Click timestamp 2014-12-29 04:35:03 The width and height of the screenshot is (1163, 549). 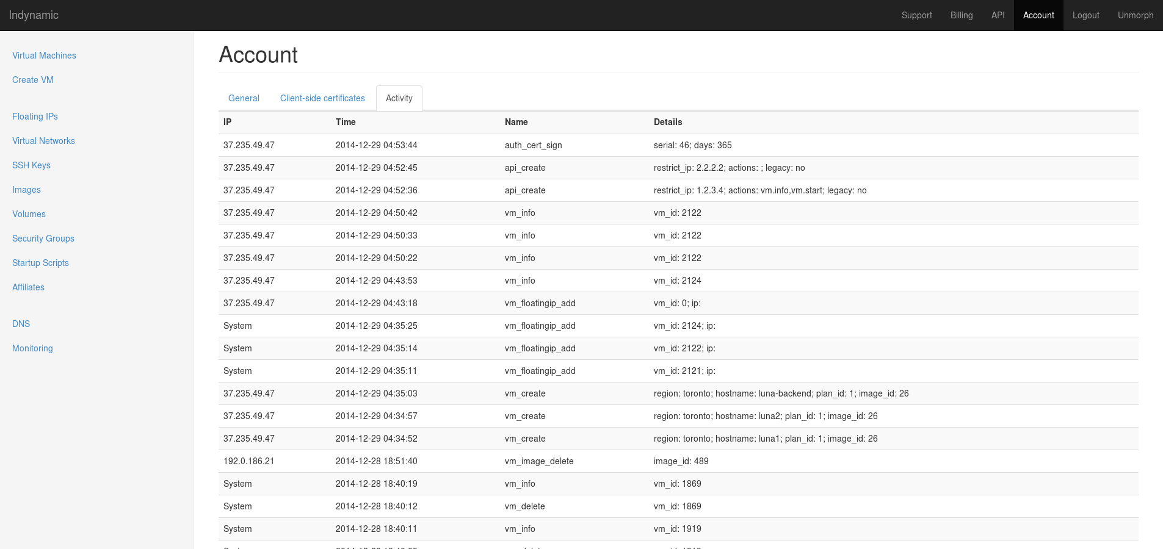coord(376,393)
